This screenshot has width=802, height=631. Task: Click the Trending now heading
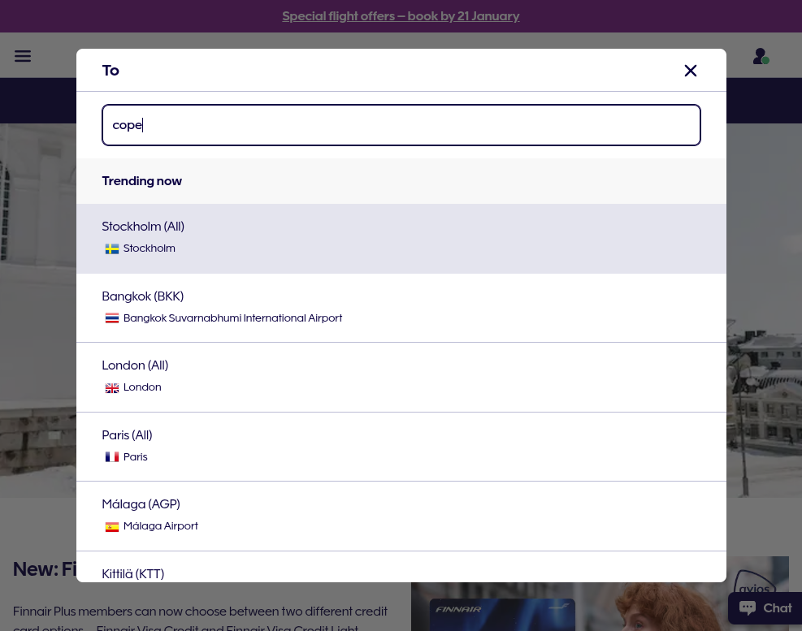141,181
